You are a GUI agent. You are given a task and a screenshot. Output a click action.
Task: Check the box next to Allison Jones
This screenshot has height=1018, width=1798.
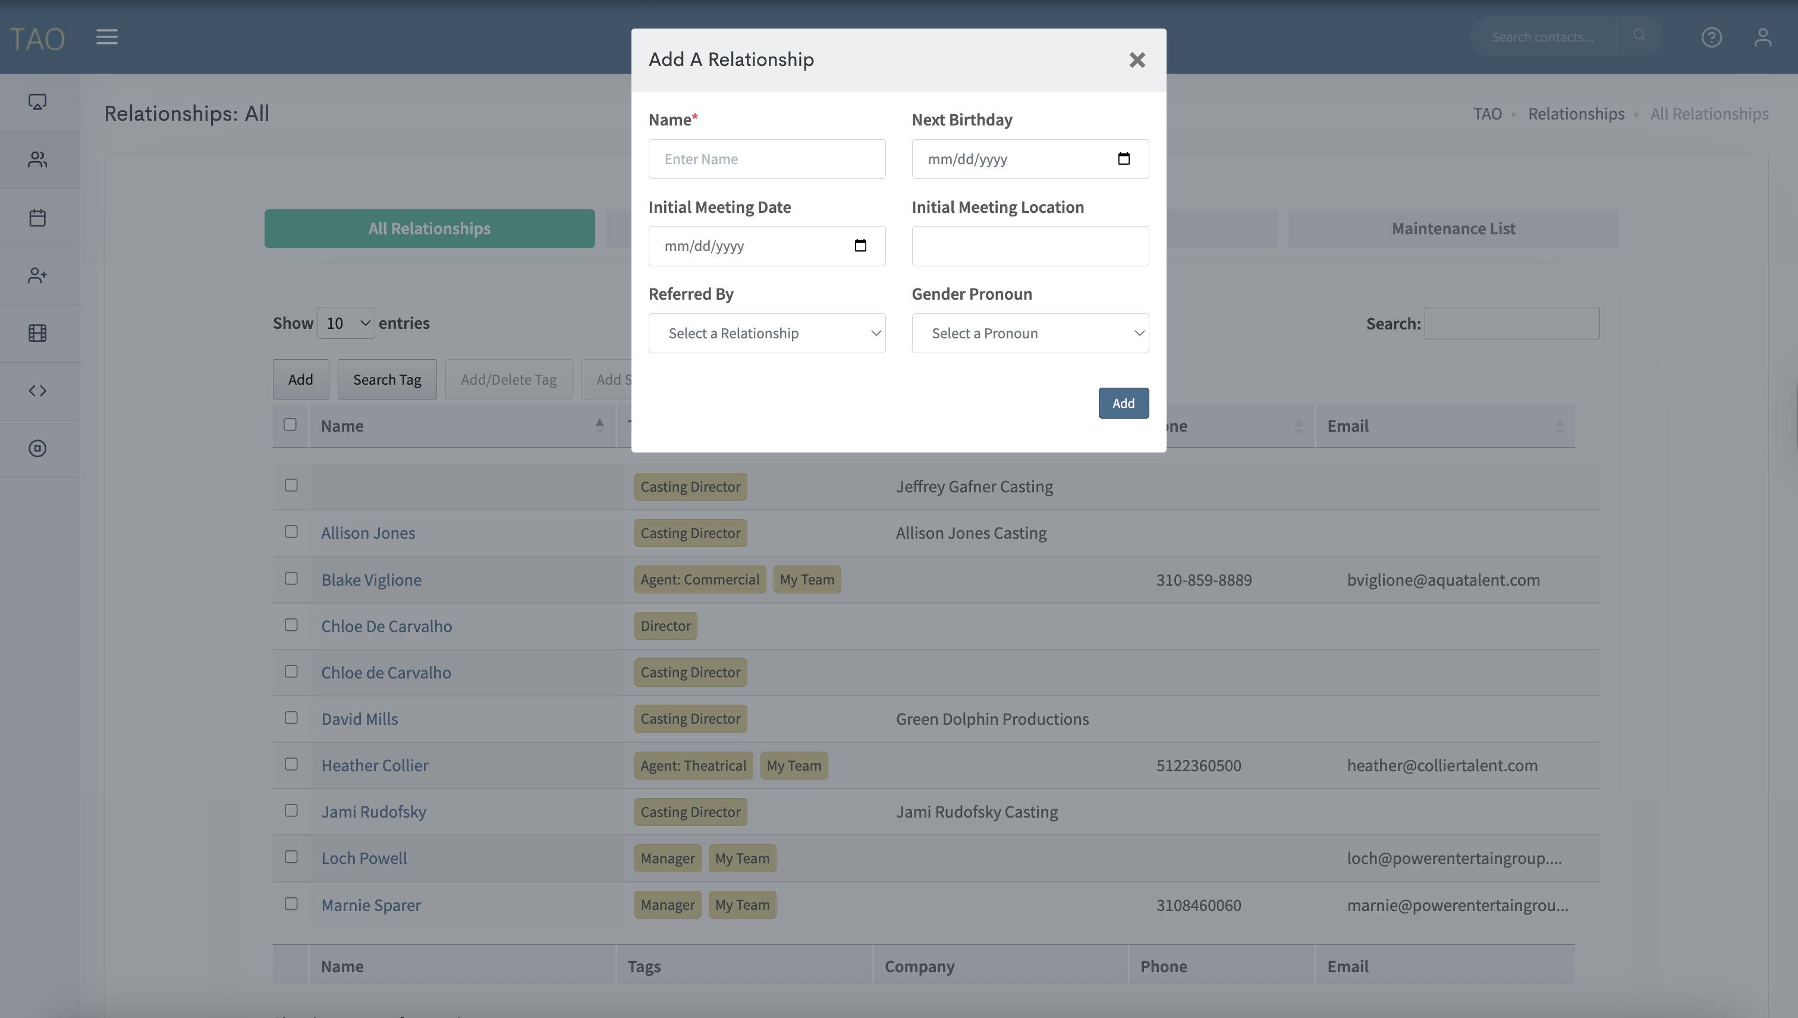click(291, 532)
